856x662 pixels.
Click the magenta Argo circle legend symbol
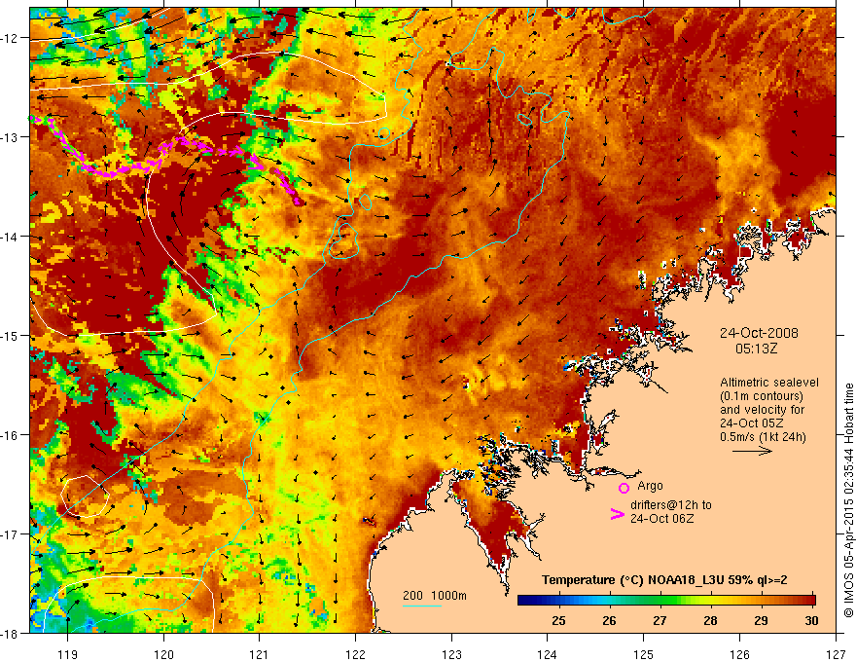(624, 488)
